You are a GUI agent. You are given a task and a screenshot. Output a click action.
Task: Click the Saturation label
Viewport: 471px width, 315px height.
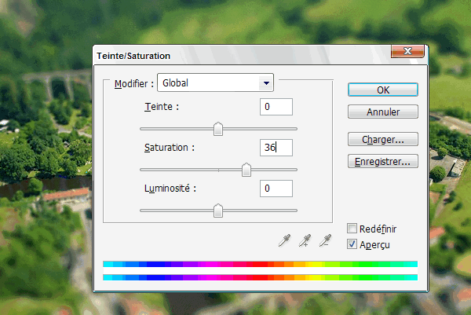[170, 148]
